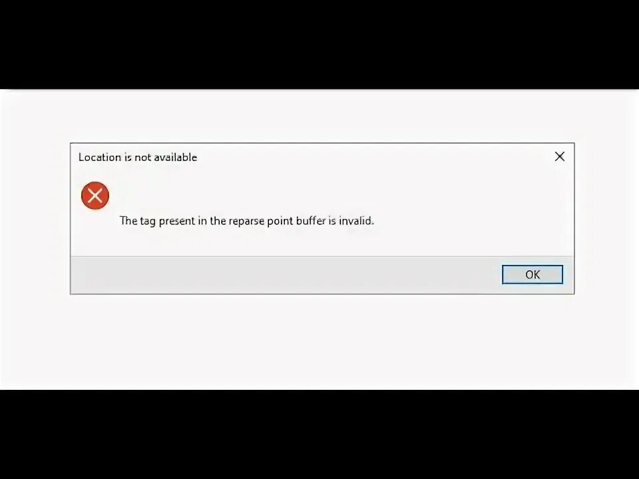Viewport: 639px width, 479px height.
Task: Click the word 'invalid' in the message
Action: (x=356, y=221)
